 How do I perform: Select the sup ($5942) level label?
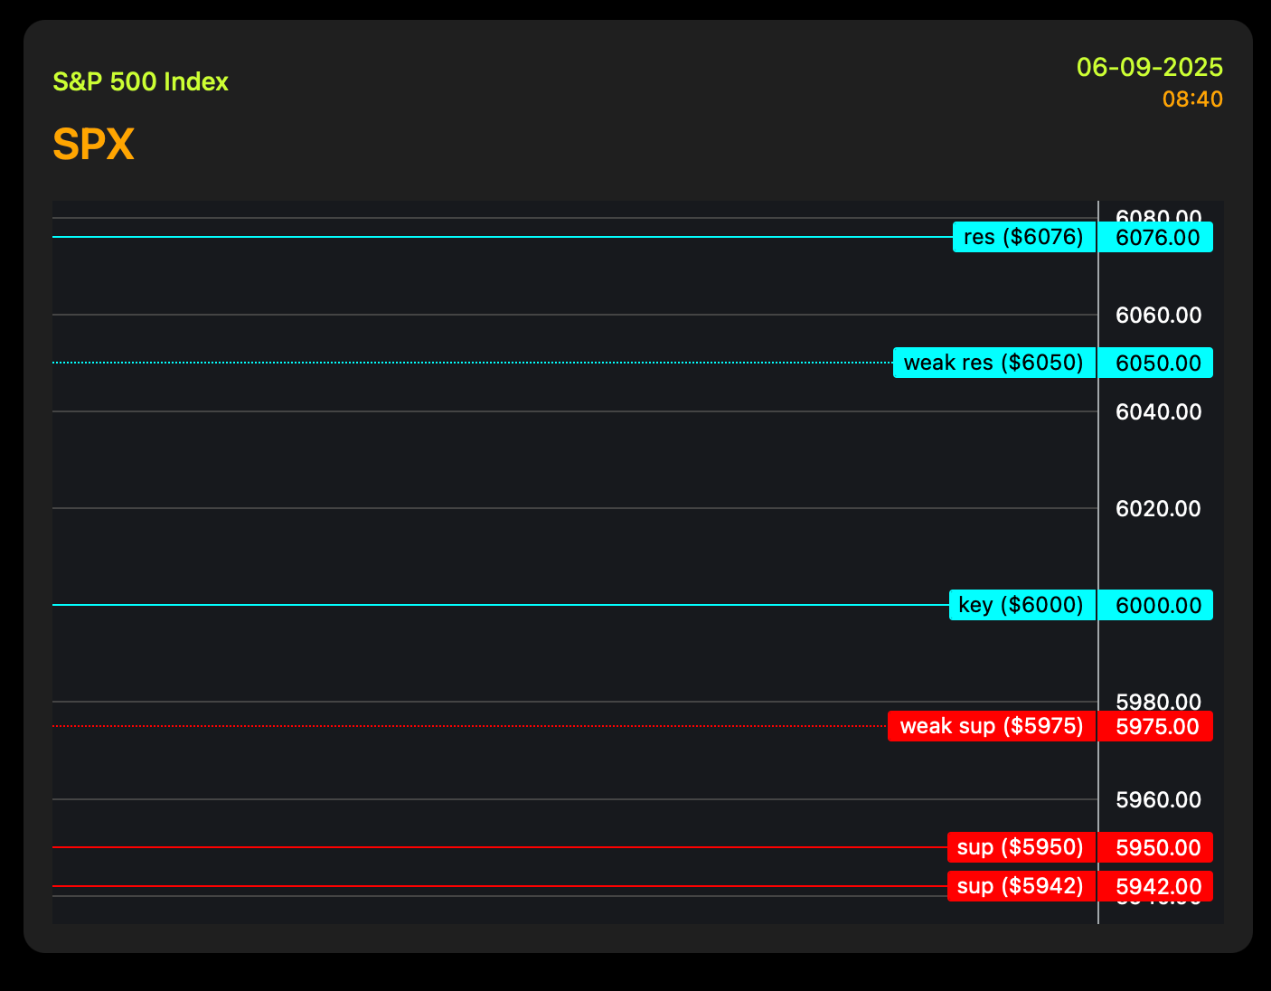click(x=1022, y=886)
